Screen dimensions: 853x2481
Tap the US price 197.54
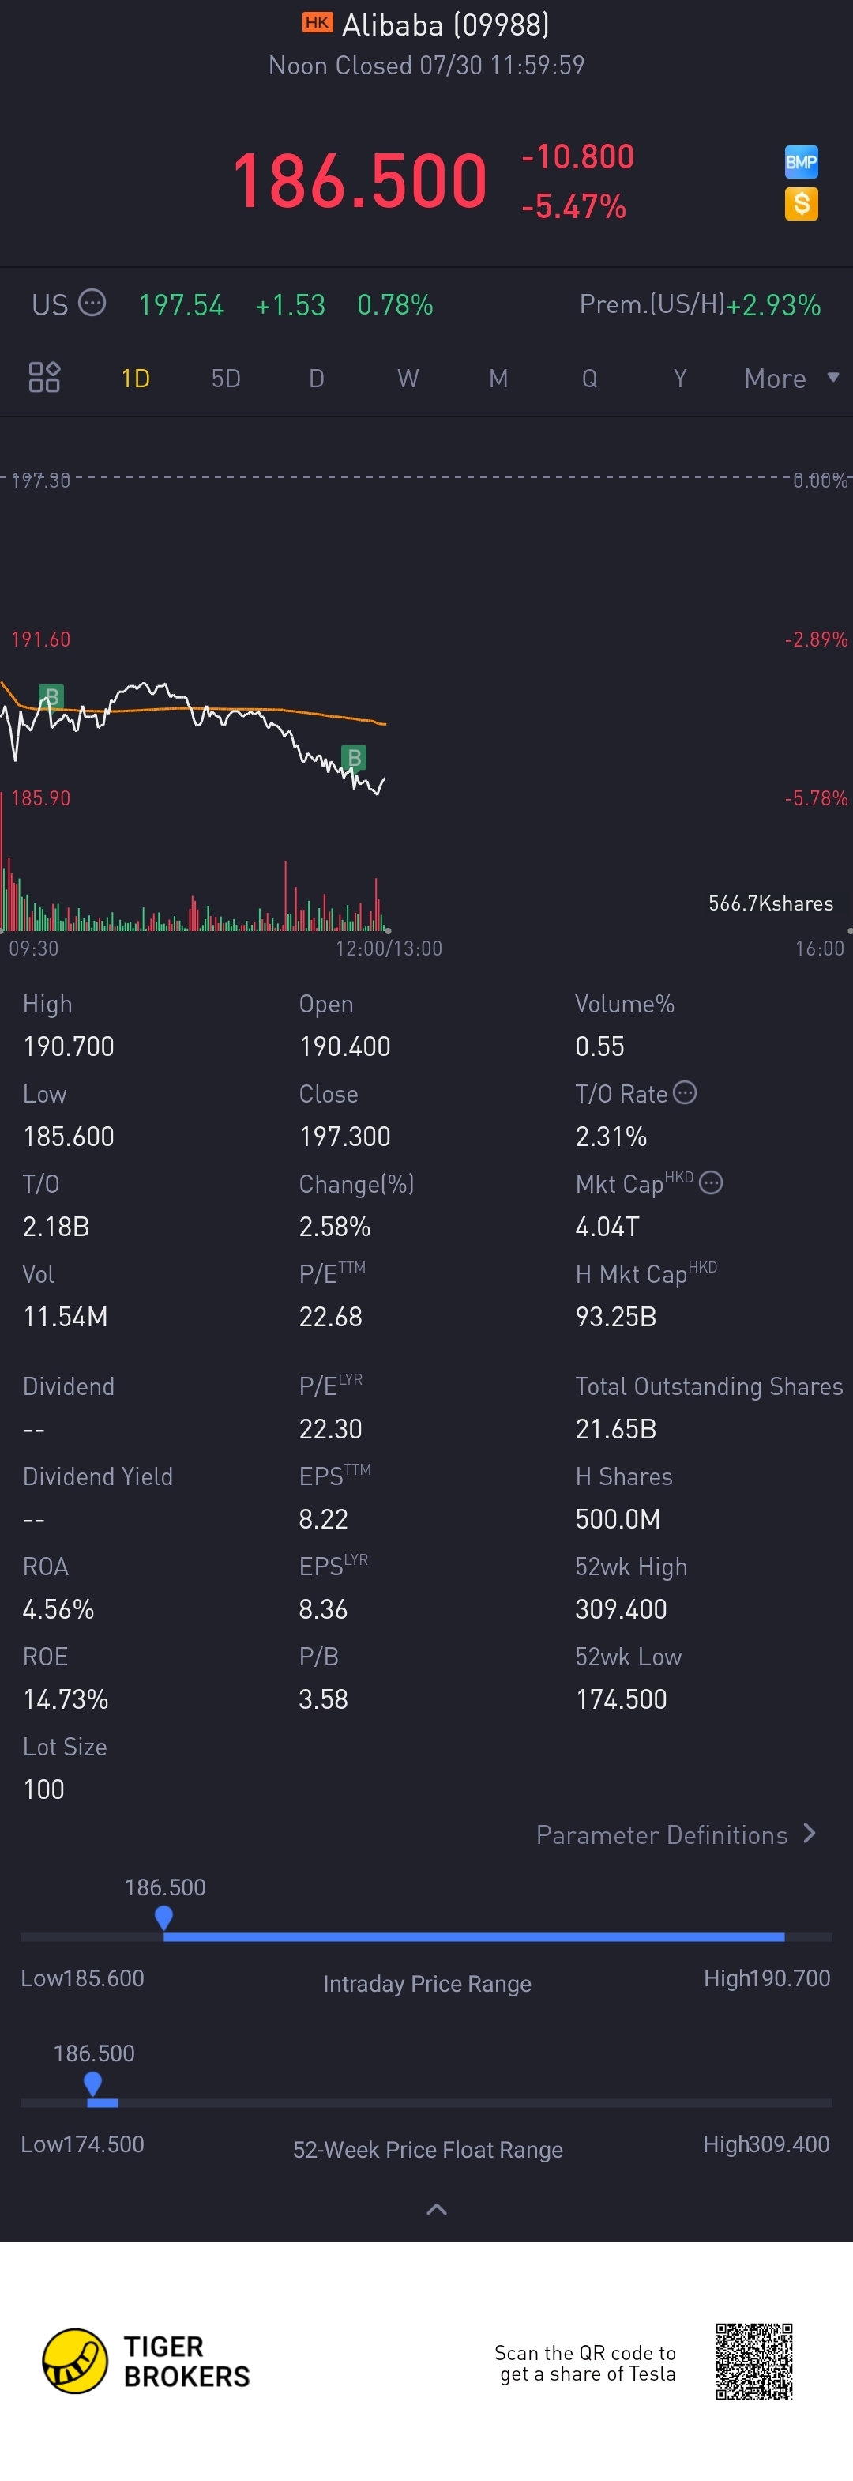181,305
